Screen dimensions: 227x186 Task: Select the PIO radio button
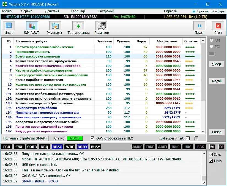coord(212,46)
